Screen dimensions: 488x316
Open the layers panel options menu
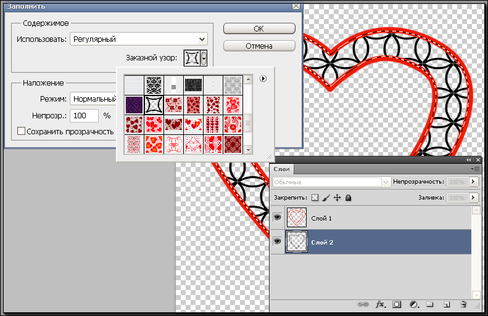(x=475, y=169)
